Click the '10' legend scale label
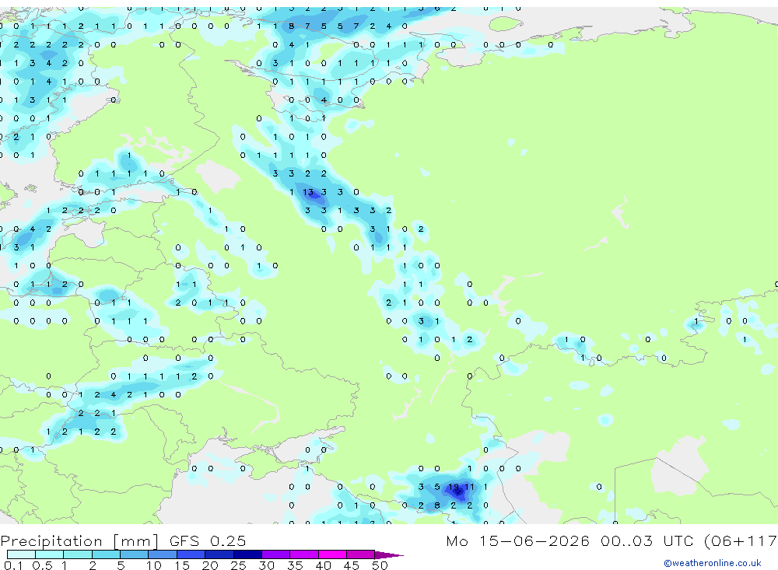Image resolution: width=778 pixels, height=570 pixels. pos(154,565)
